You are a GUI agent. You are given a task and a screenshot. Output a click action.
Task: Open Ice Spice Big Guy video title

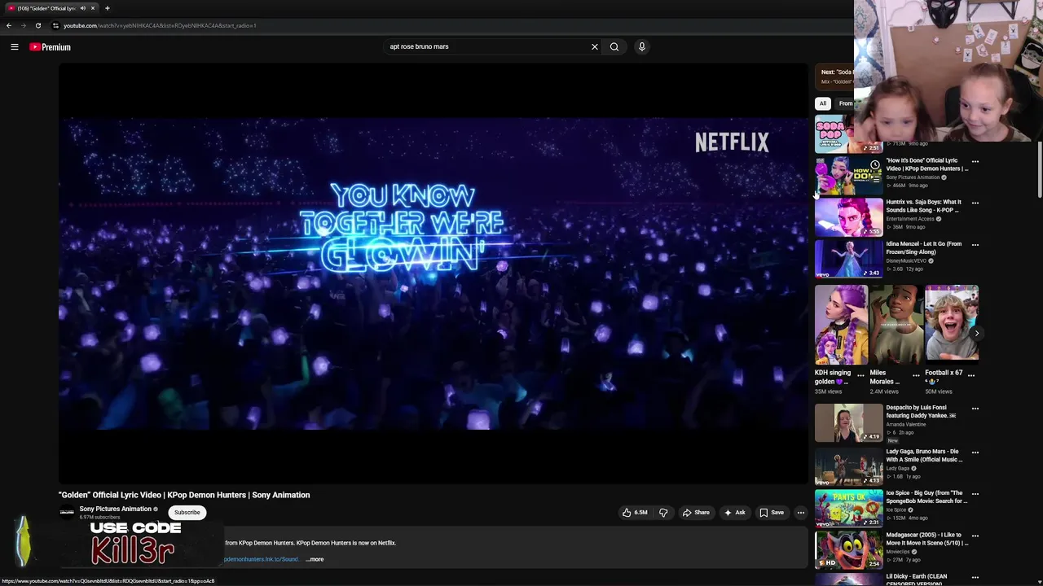point(927,497)
